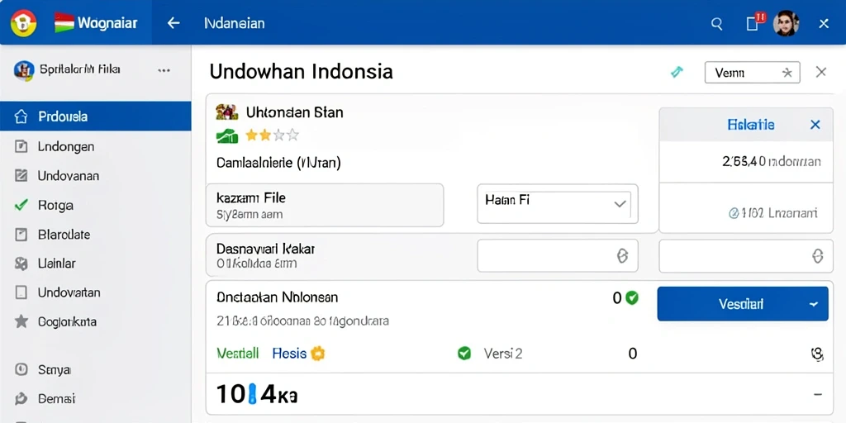Click the sidebar profile avatar next to Spritalarin
846x423 pixels.
[x=24, y=70]
